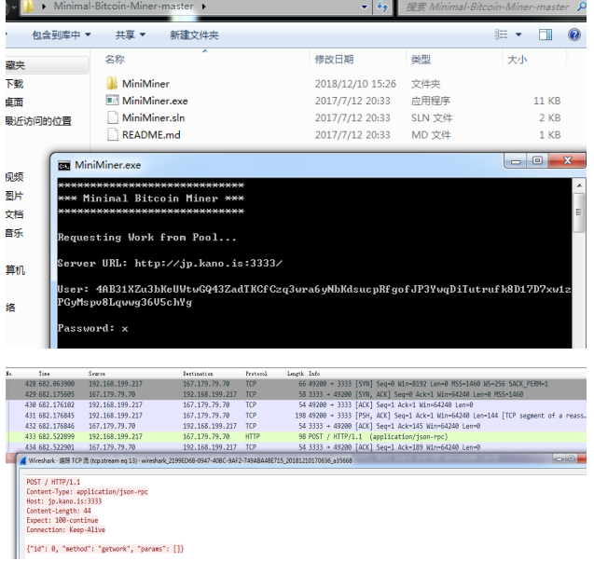Click the Wireshark stream window icon
Viewport: 594px width, 561px height.
pyautogui.click(x=23, y=460)
